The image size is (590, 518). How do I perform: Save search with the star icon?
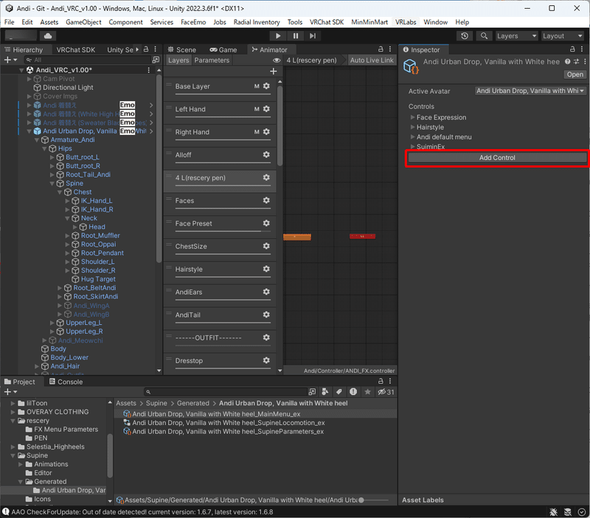point(367,392)
